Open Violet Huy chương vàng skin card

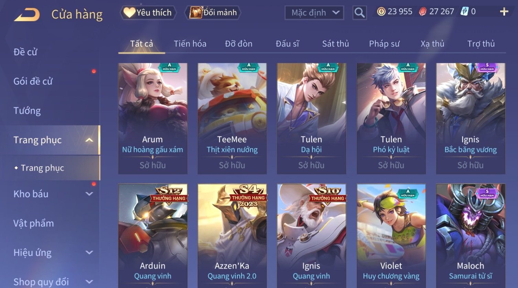[x=391, y=236]
